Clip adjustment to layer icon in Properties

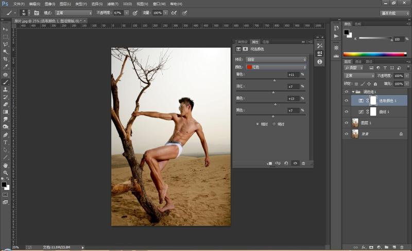click(x=269, y=163)
